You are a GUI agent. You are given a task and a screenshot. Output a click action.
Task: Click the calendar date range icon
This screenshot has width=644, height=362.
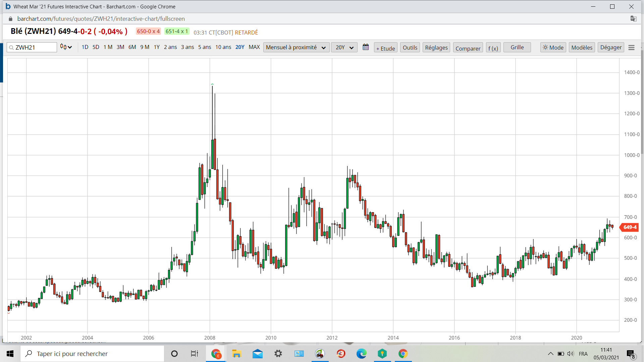pyautogui.click(x=366, y=47)
